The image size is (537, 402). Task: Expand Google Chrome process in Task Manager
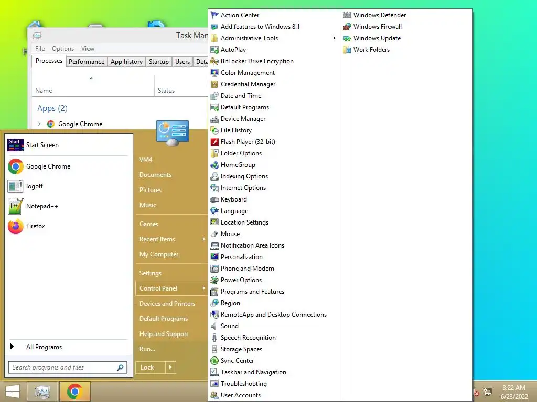coord(39,124)
